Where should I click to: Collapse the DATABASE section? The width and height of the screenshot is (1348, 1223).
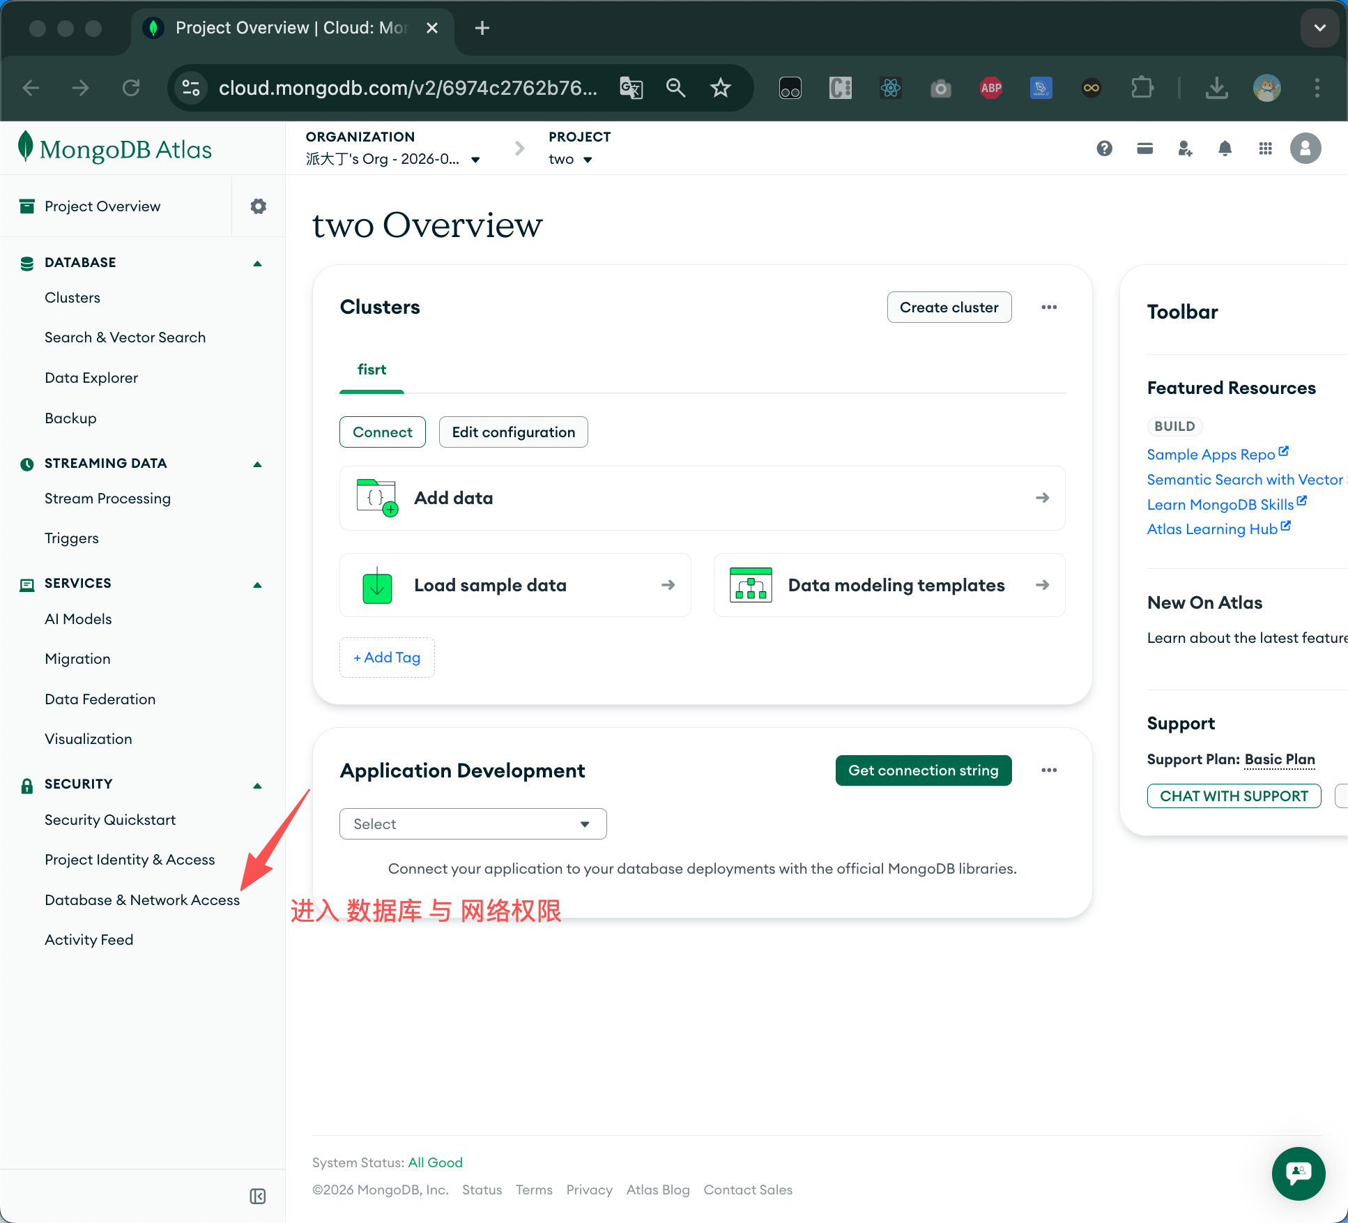[x=257, y=263]
